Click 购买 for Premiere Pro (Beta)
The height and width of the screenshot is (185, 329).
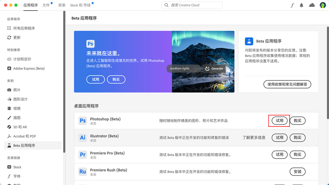[x=298, y=155]
